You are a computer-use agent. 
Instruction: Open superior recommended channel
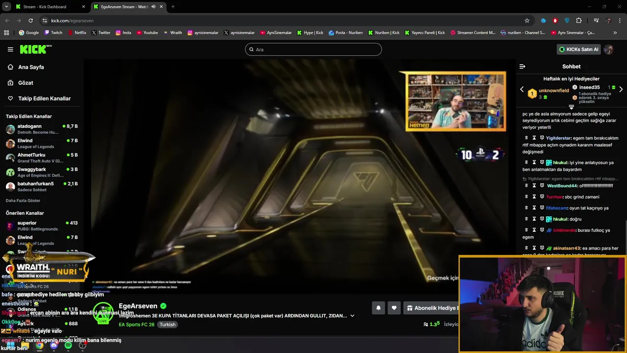coord(42,226)
